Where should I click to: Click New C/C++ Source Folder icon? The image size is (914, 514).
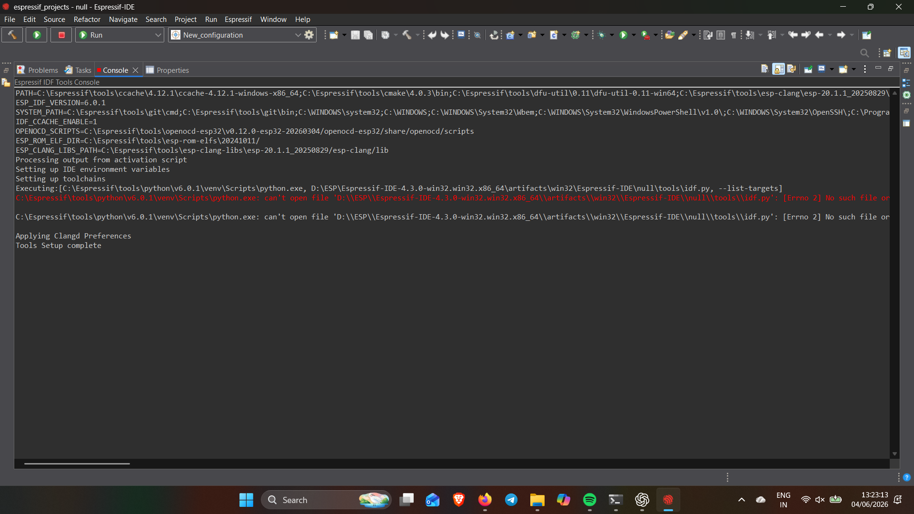point(532,35)
